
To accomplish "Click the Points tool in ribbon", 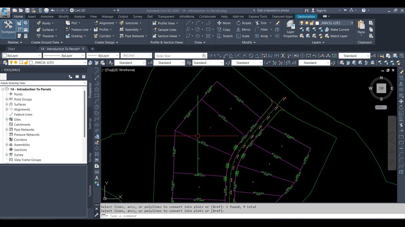I will (x=45, y=23).
